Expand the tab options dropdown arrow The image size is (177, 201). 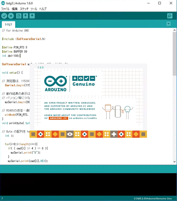click(x=169, y=24)
